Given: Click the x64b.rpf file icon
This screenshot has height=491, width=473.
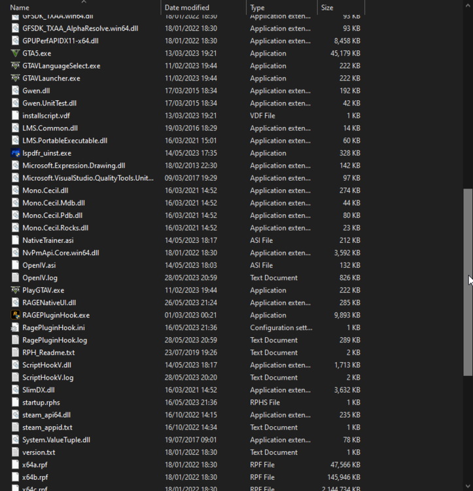Looking at the screenshot, I should pos(15,477).
